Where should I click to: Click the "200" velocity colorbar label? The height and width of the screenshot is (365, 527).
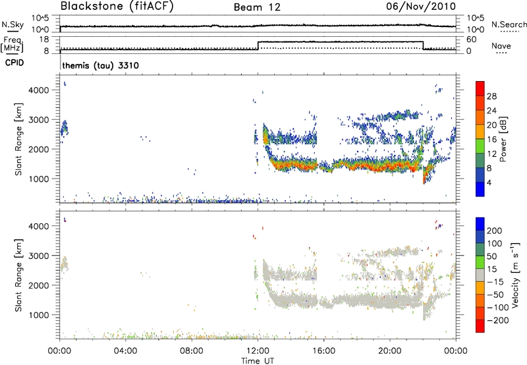[x=495, y=231]
